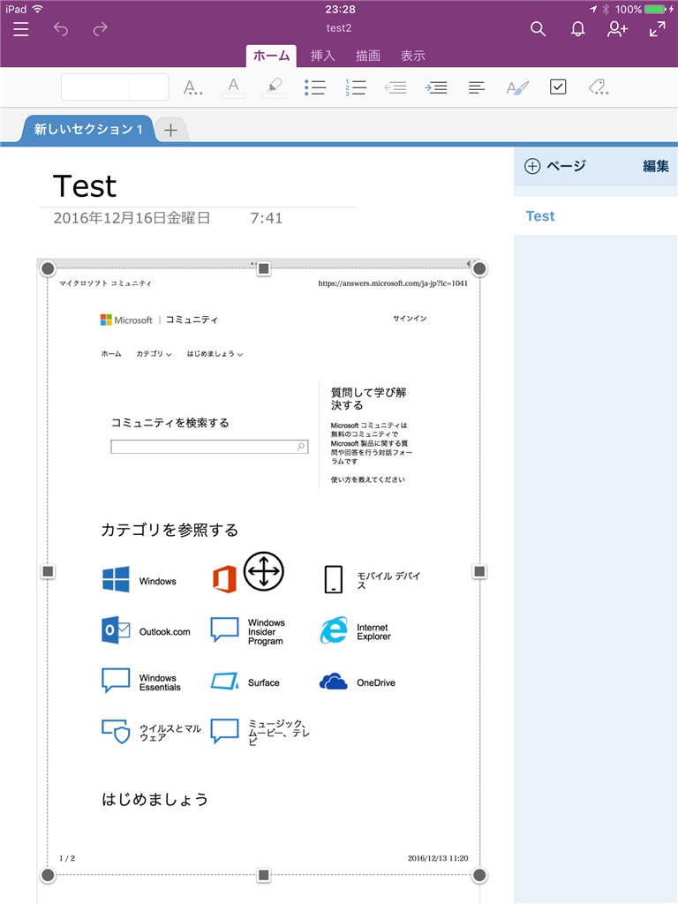
Task: Enter full screen mode with arrows icon
Action: tap(657, 29)
